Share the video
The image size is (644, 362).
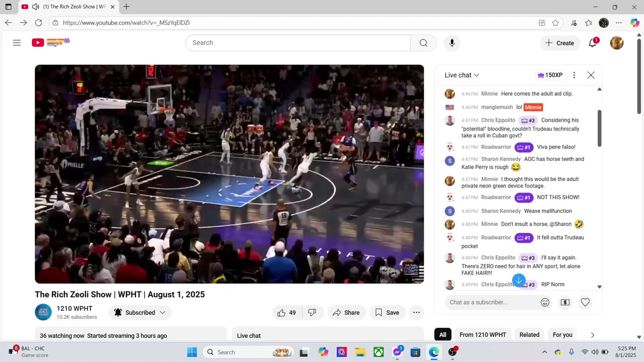[x=347, y=313]
